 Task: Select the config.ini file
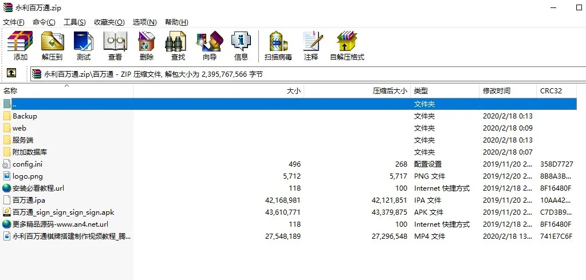click(x=27, y=164)
